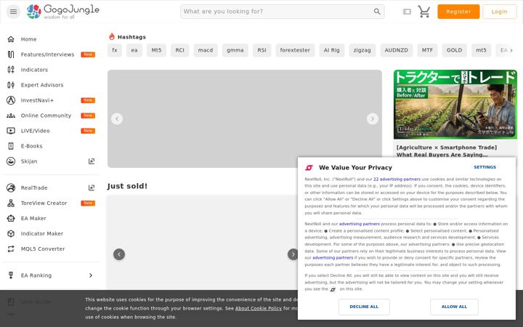The height and width of the screenshot is (327, 523).
Task: Click the InvestNavi+ icon
Action: coord(11,100)
